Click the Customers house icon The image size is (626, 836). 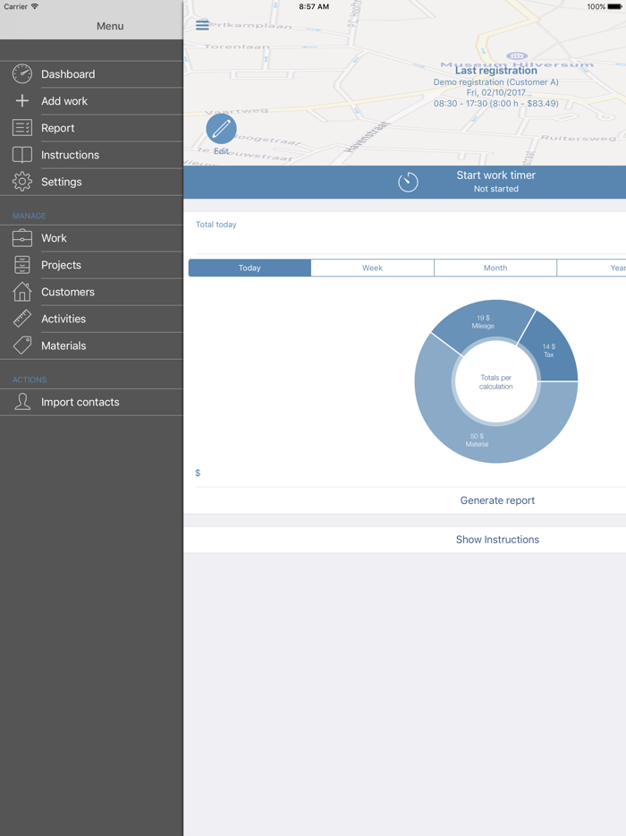21,292
